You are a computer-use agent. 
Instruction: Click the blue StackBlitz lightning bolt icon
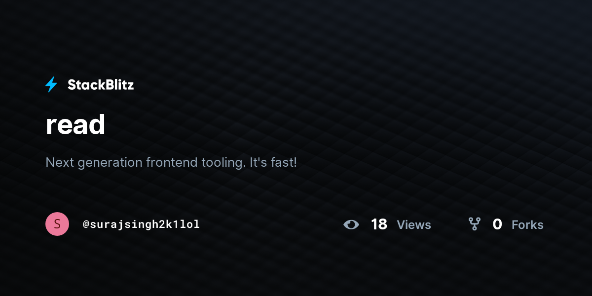[x=51, y=85]
